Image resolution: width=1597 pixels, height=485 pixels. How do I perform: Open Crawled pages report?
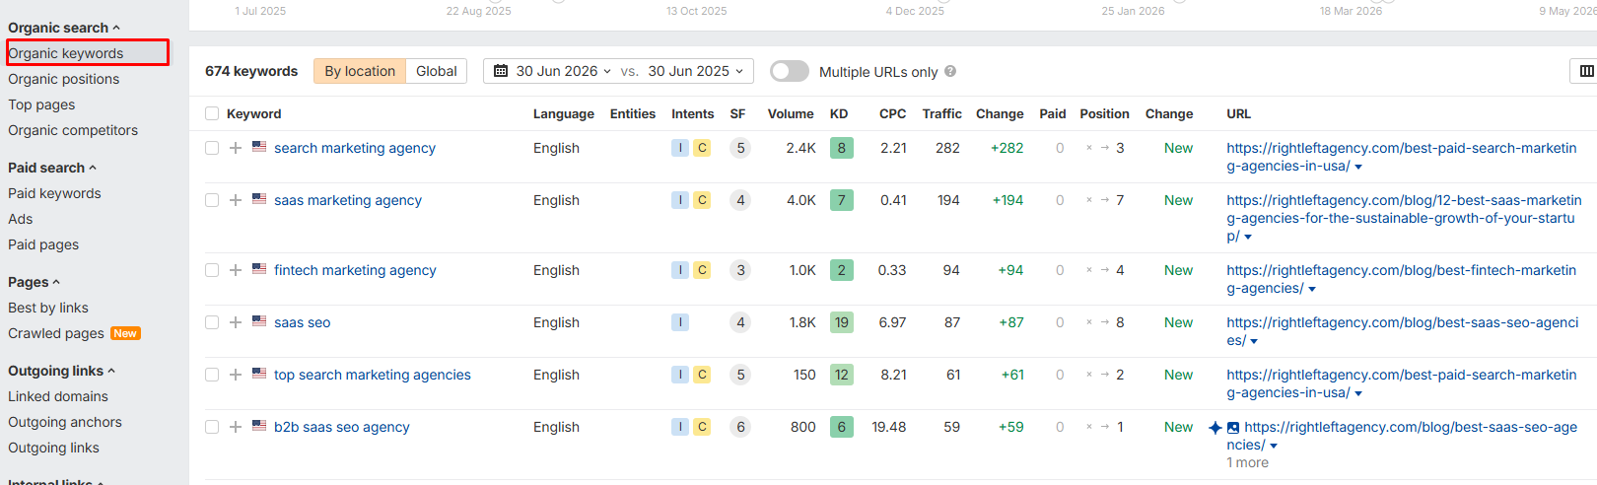pos(56,333)
